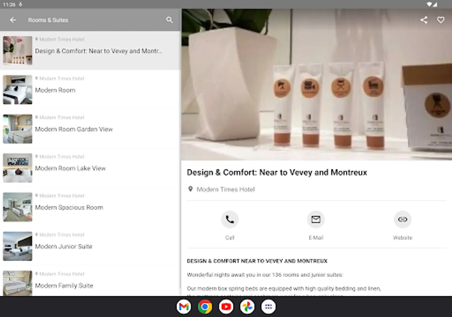Open the app drawer grid icon
The width and height of the screenshot is (452, 317).
click(x=268, y=307)
